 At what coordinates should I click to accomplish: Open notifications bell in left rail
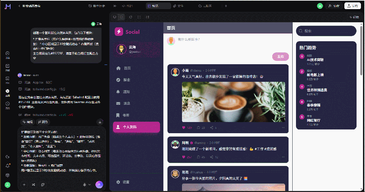click(7, 166)
